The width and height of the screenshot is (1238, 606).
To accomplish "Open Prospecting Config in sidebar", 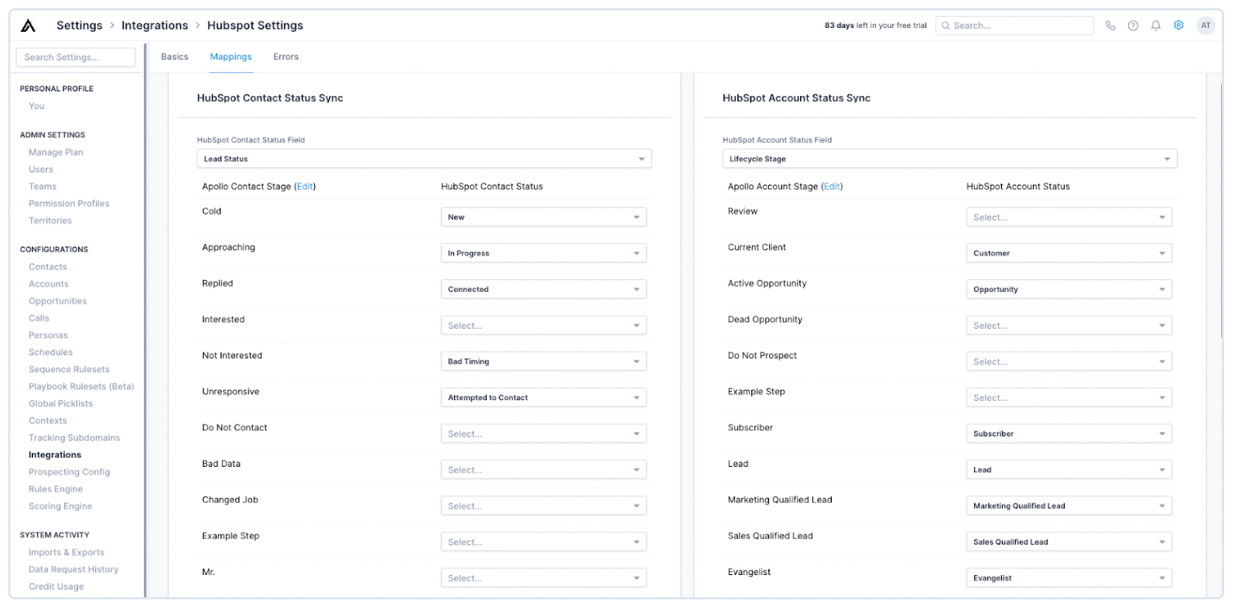I will (70, 472).
